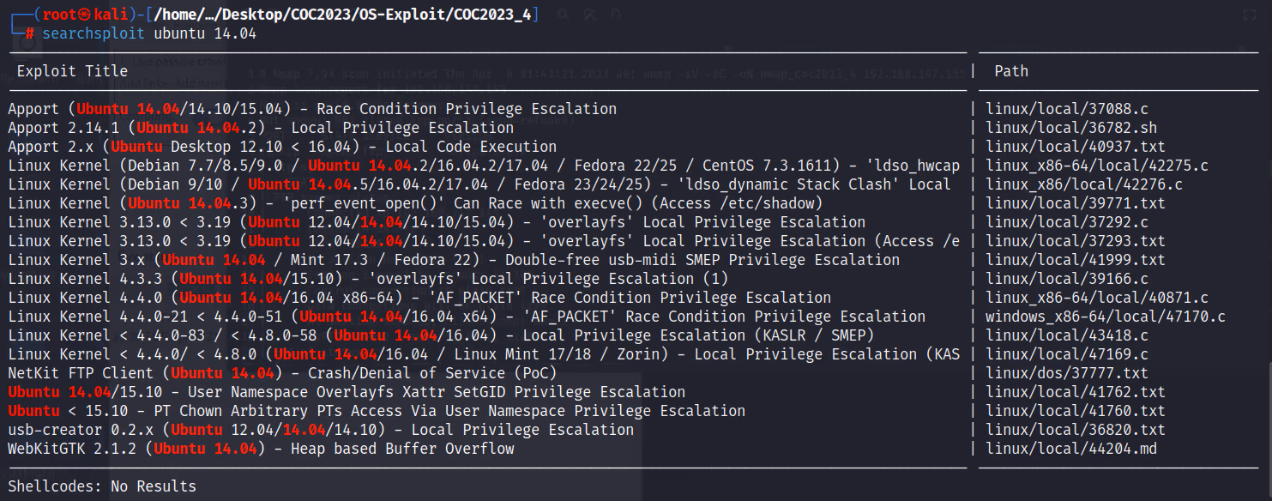The width and height of the screenshot is (1272, 501).
Task: Select the 'Overlayfs Xattr SetGID' exploit title
Action: click(347, 392)
